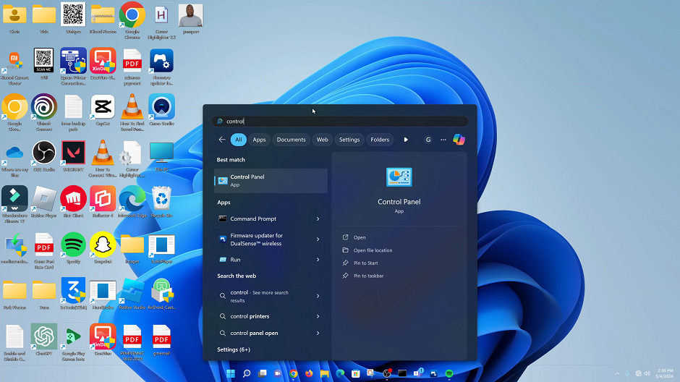Open Spotify from the taskbar
Screen dimensions: 680x382
(449, 373)
